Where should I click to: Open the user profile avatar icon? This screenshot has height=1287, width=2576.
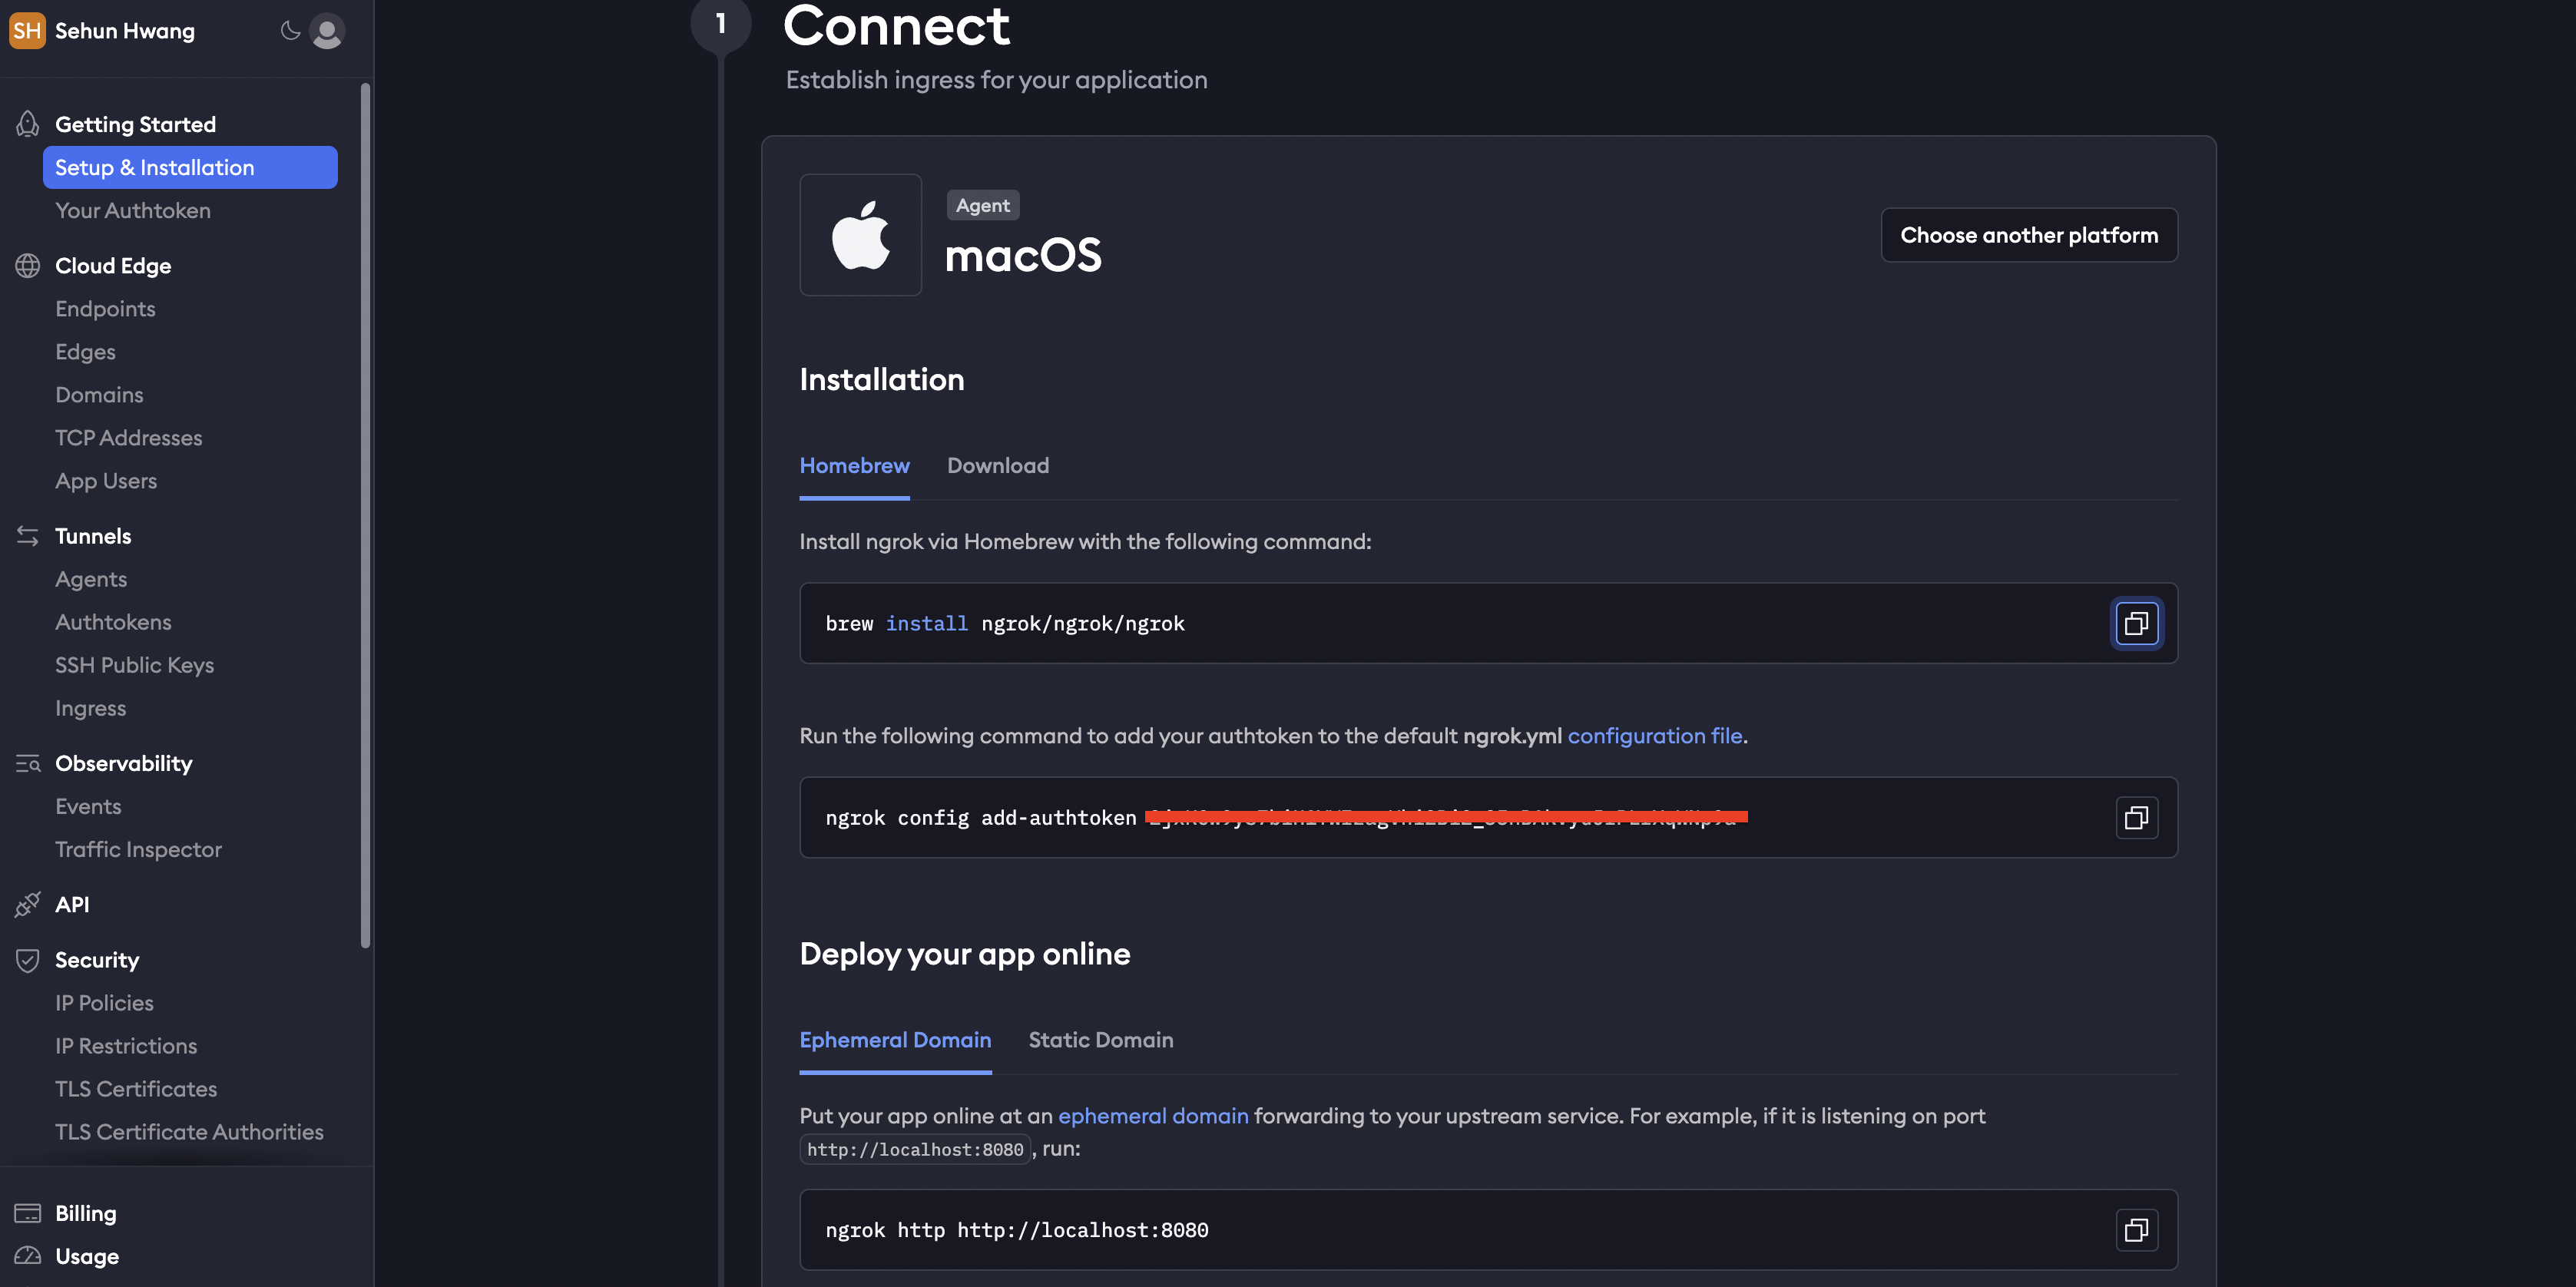coord(327,31)
